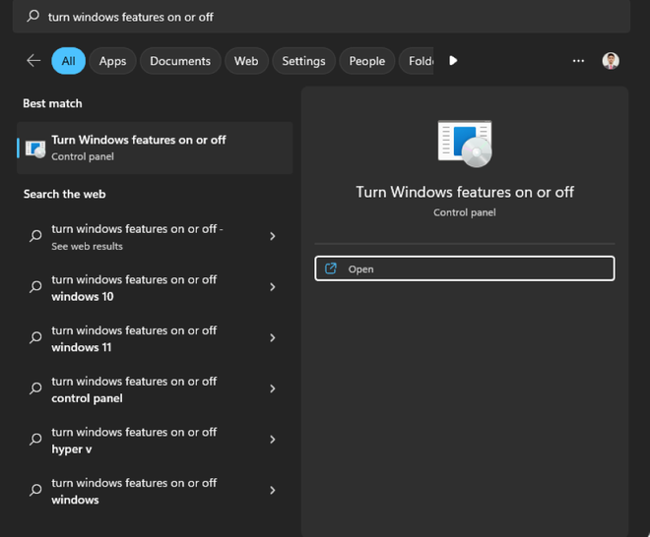This screenshot has width=650, height=537.
Task: Open the three-dots more options menu
Action: coord(578,61)
